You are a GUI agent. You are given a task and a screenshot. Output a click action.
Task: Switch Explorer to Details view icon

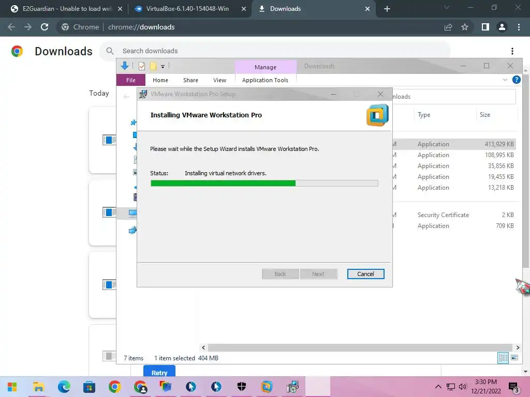(503, 358)
